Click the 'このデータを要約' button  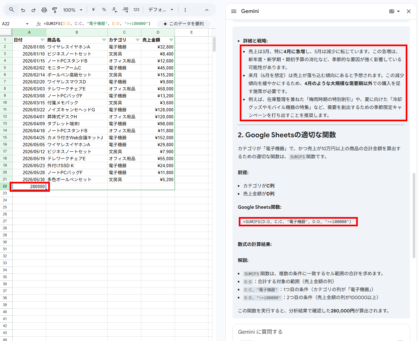tap(184, 24)
